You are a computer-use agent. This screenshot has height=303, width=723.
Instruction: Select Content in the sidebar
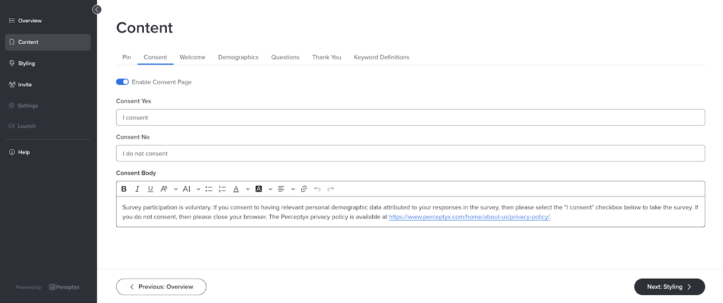48,42
